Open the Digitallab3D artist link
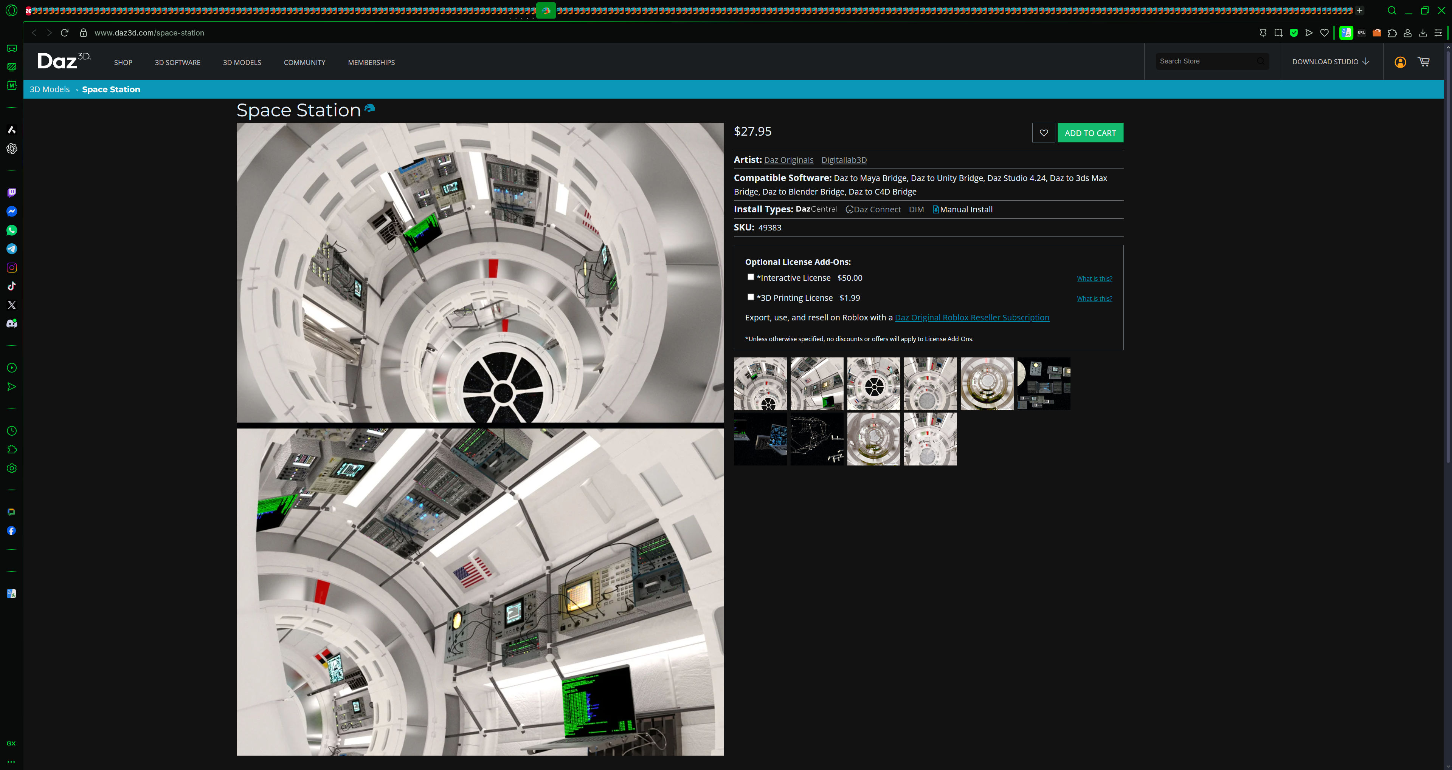The height and width of the screenshot is (770, 1452). (x=844, y=160)
